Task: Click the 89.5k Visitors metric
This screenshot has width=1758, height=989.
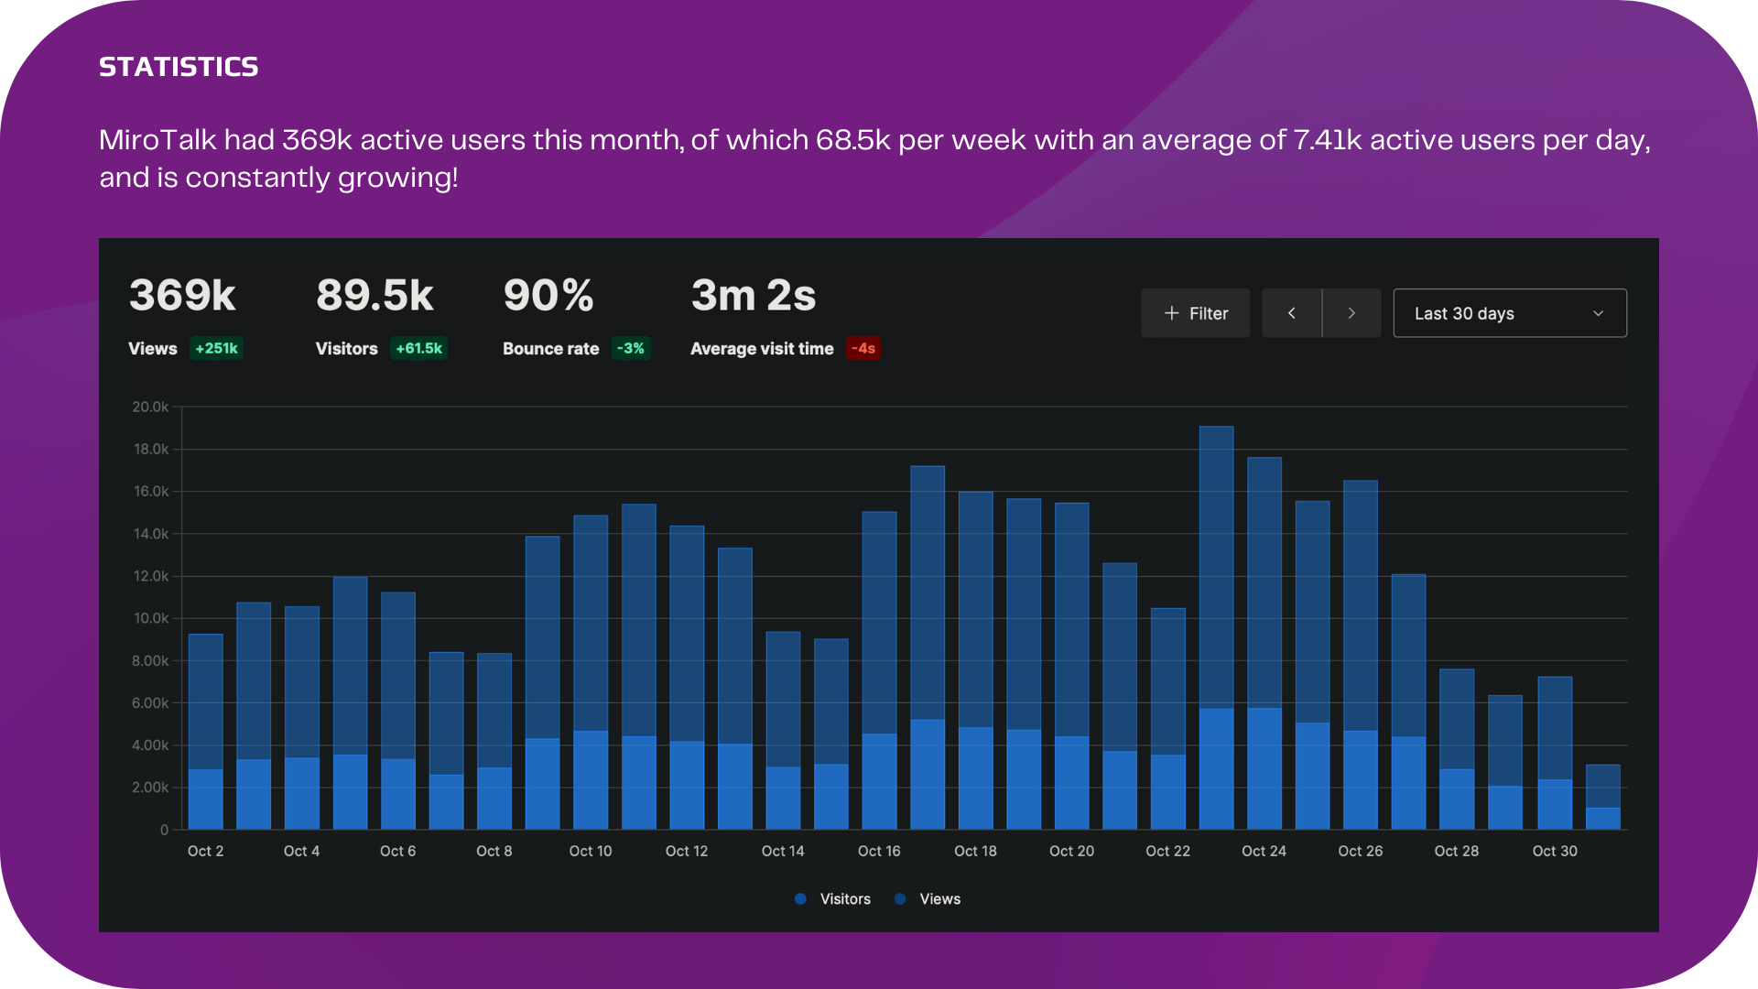Action: 374,296
